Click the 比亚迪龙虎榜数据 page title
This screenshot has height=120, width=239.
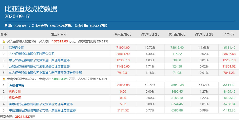point(31,9)
